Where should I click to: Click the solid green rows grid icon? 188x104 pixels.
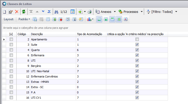pyautogui.click(x=119, y=19)
